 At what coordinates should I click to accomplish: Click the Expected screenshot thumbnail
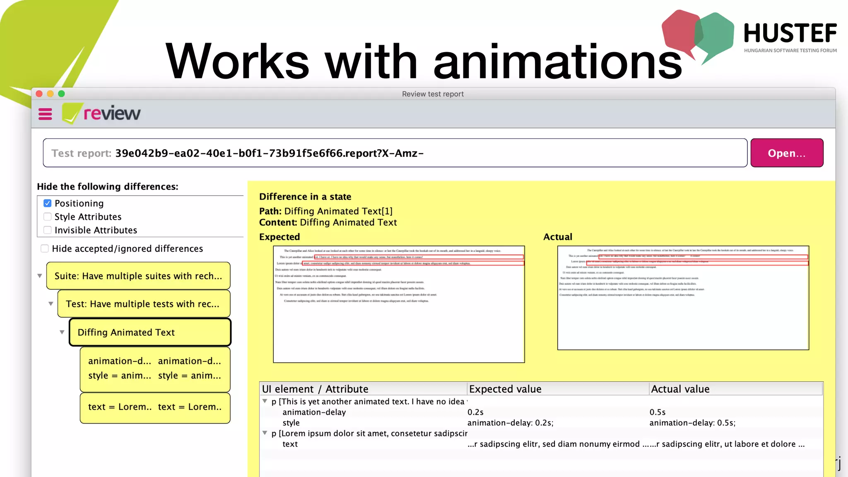pos(399,304)
